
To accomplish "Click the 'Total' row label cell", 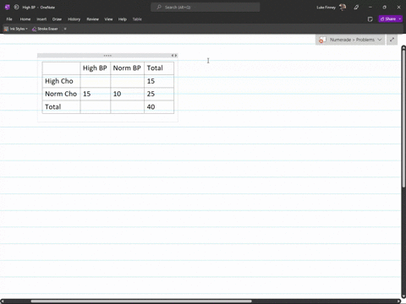I will (x=61, y=107).
